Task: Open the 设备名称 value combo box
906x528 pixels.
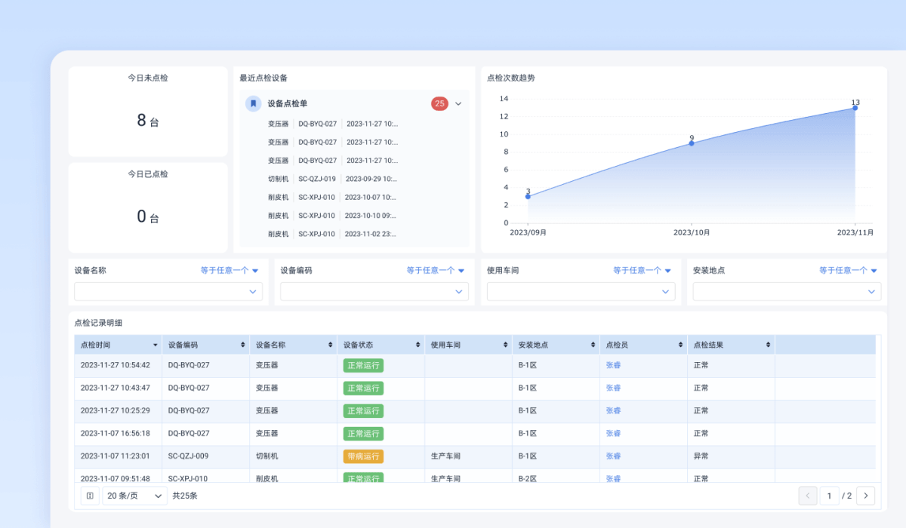Action: pos(168,291)
